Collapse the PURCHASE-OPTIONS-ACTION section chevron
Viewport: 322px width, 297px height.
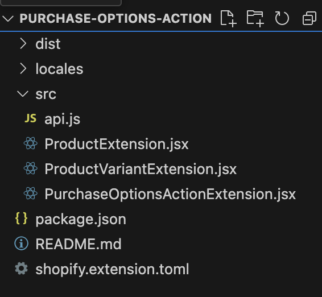click(x=8, y=18)
